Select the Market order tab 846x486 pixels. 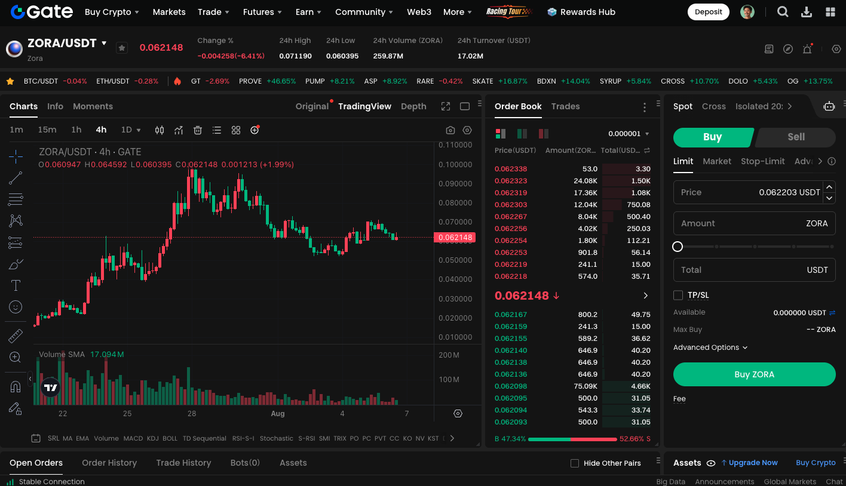pos(717,161)
